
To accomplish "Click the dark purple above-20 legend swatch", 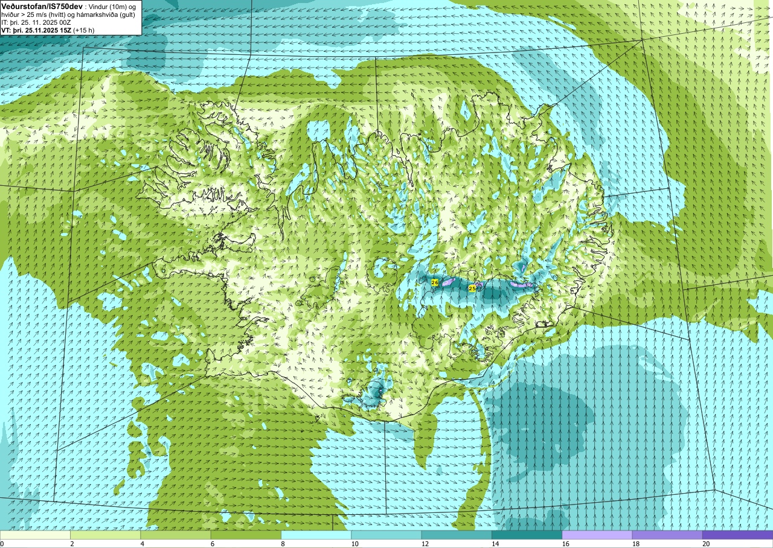I will (x=737, y=535).
